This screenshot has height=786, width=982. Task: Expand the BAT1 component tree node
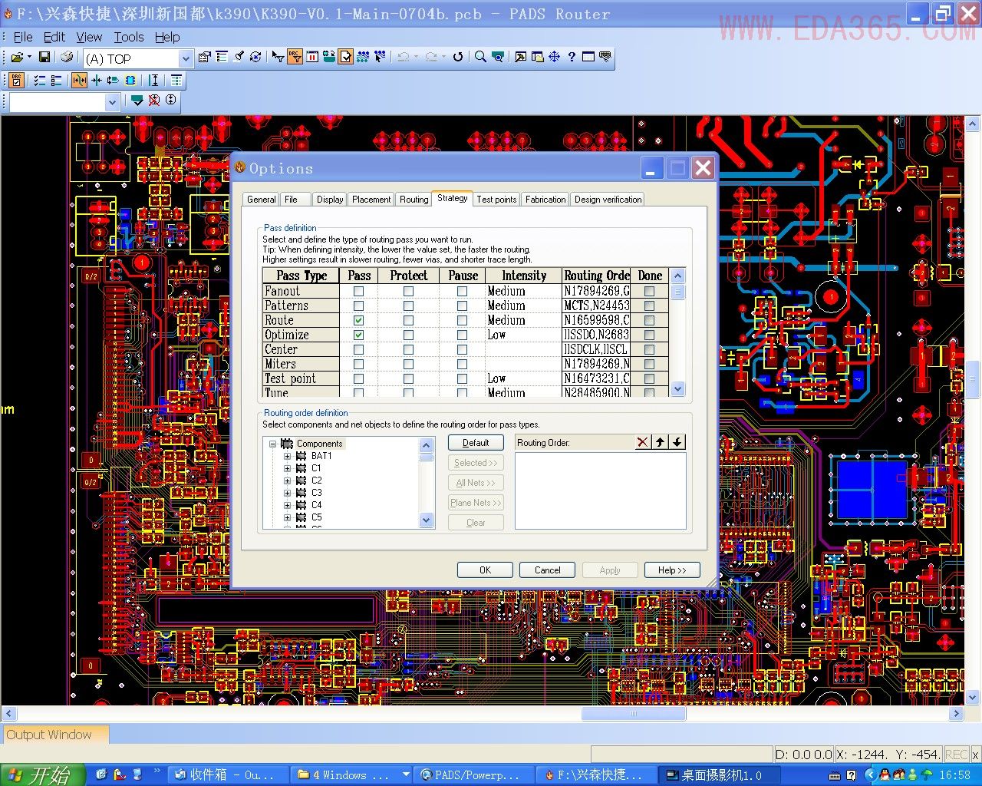[x=287, y=456]
